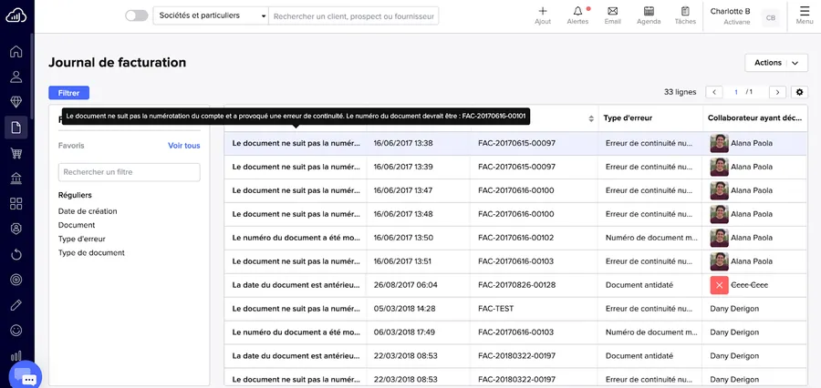Expand the Actions dropdown button

point(776,63)
